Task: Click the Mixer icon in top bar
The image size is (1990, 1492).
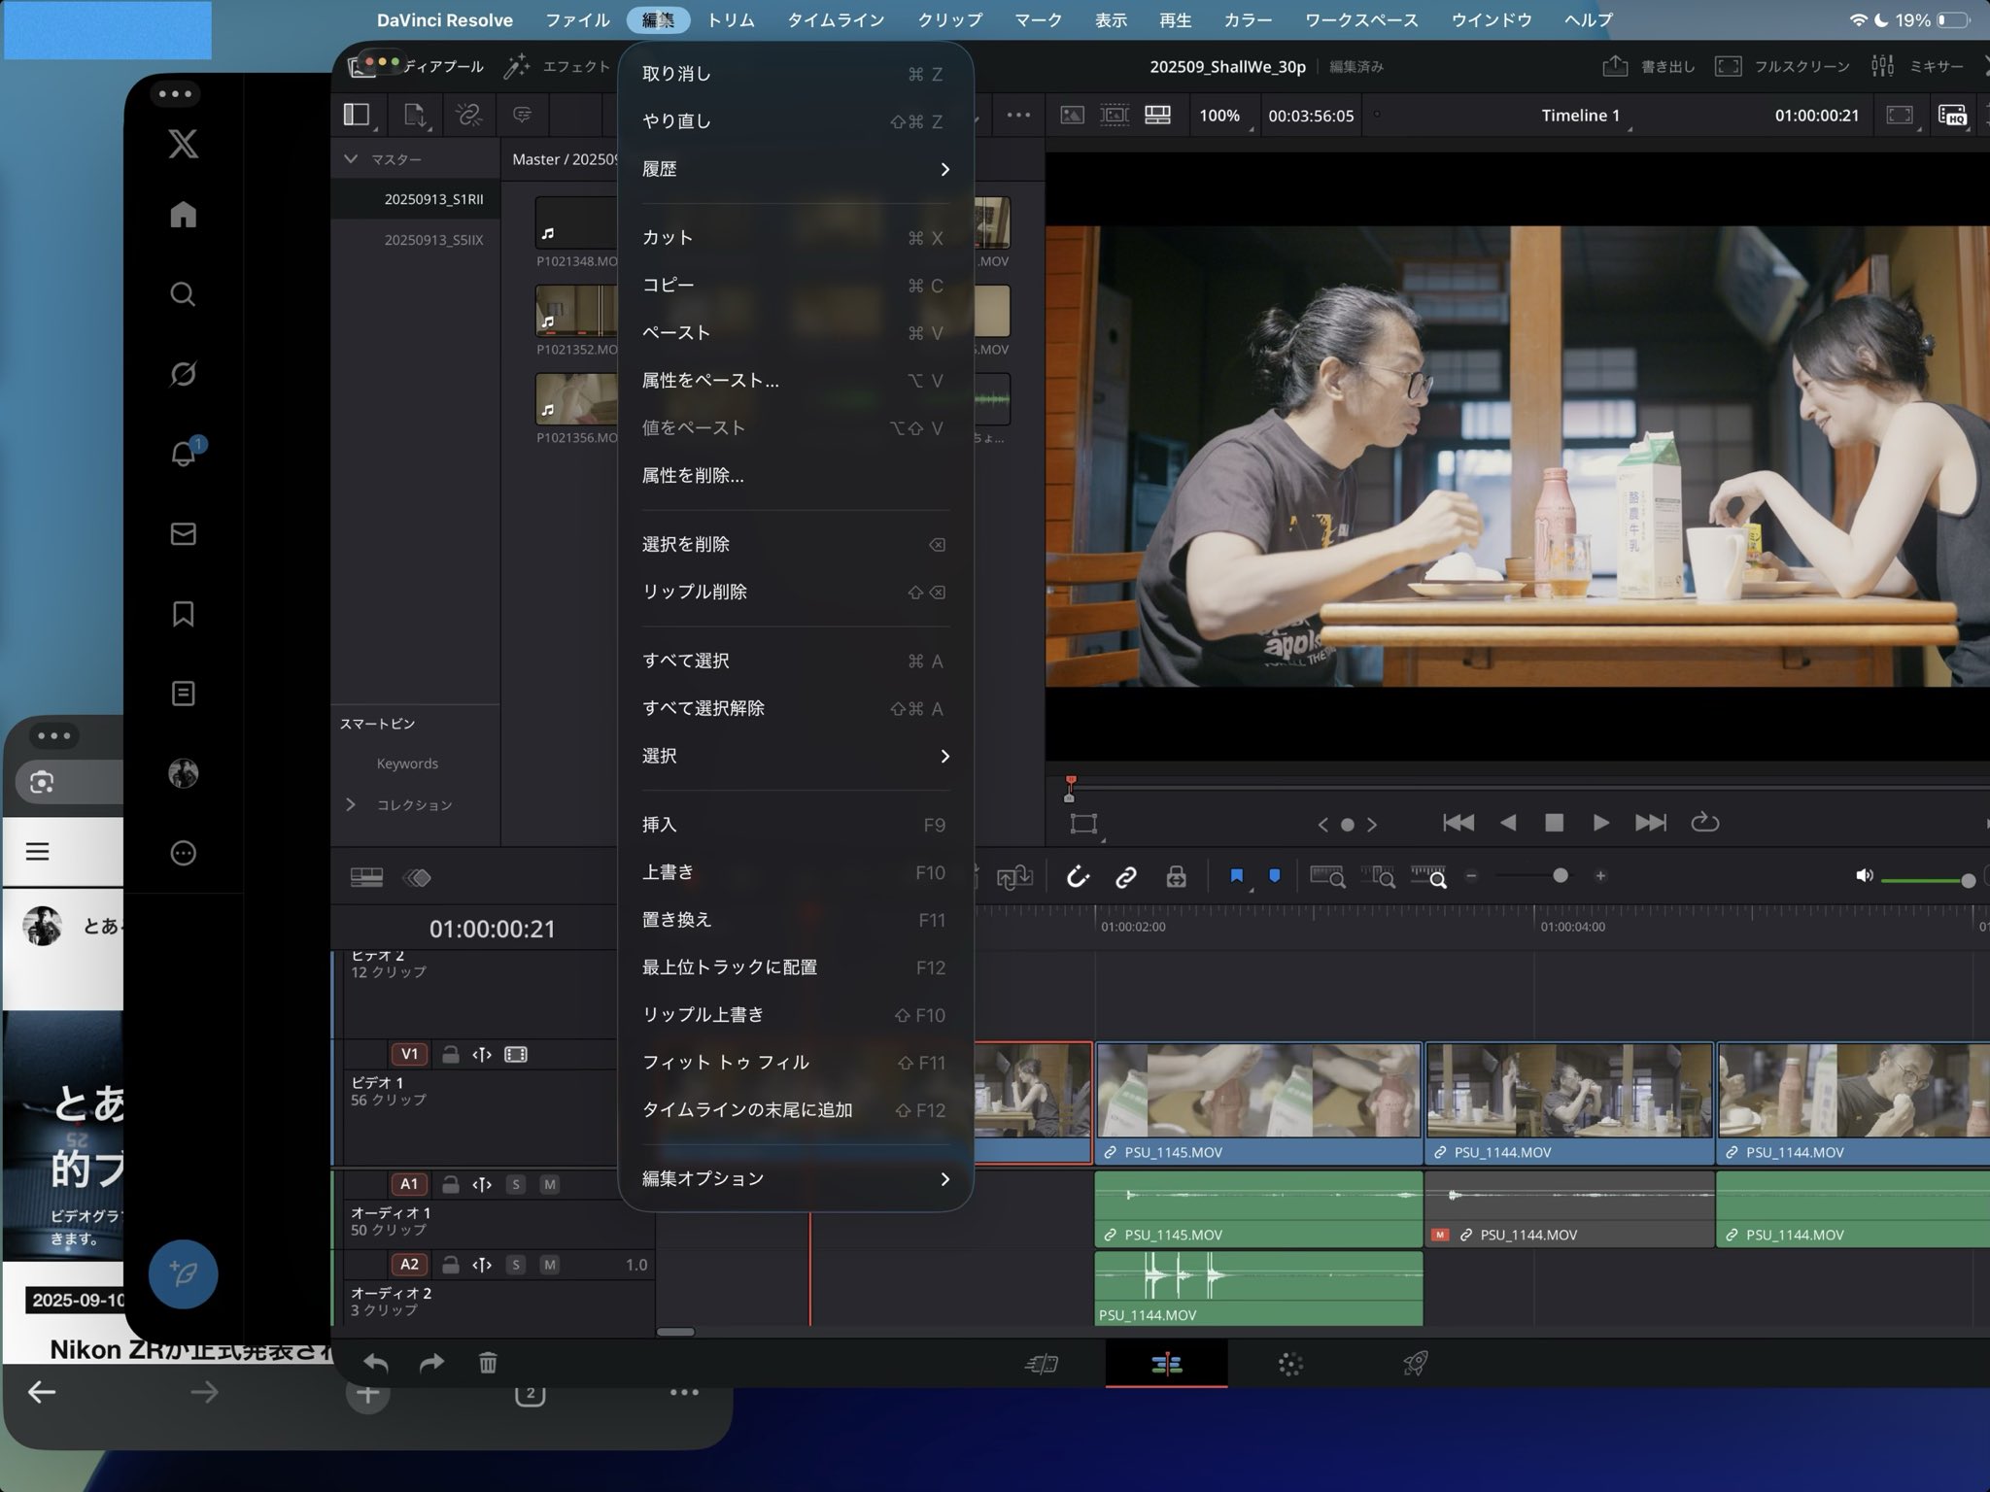Action: 1882,66
